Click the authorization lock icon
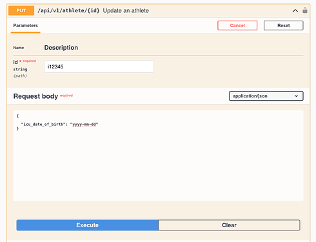316x242 pixels. pos(305,10)
